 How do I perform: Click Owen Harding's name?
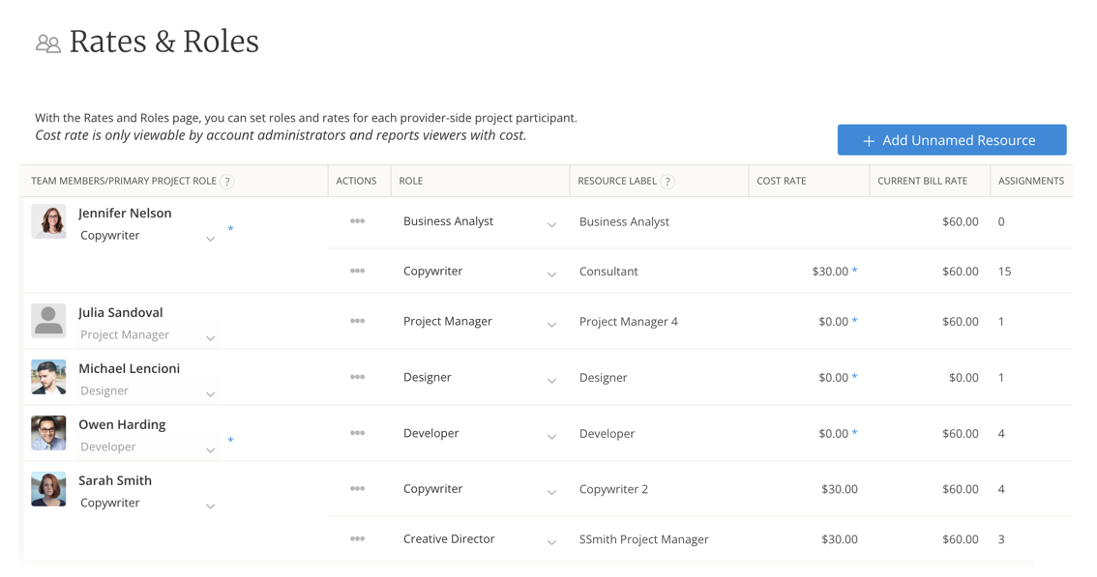coord(122,424)
